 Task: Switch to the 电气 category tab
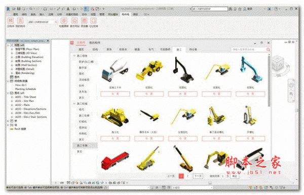(151, 50)
